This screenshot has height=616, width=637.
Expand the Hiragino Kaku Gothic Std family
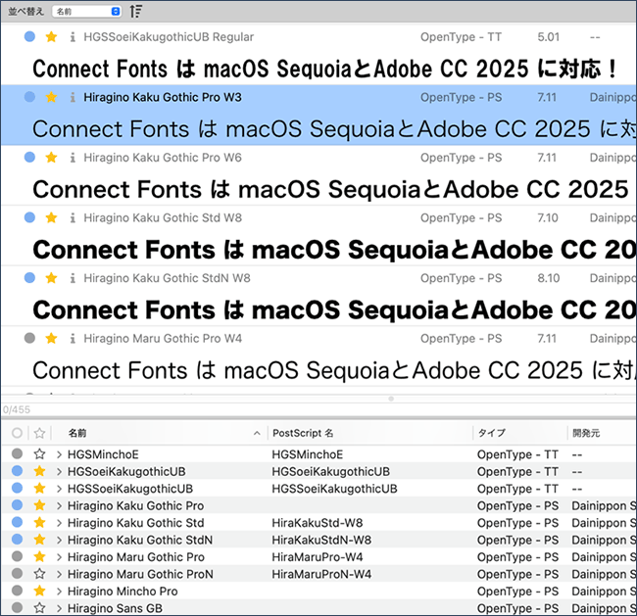[59, 523]
